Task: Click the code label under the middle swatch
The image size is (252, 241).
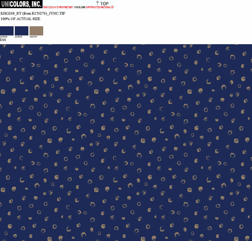Action: click(x=19, y=37)
